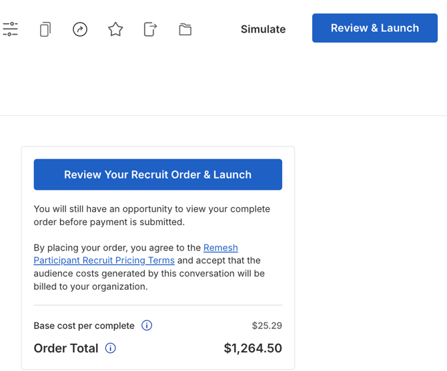
Task: Click the Order Total label text
Action: pos(66,348)
